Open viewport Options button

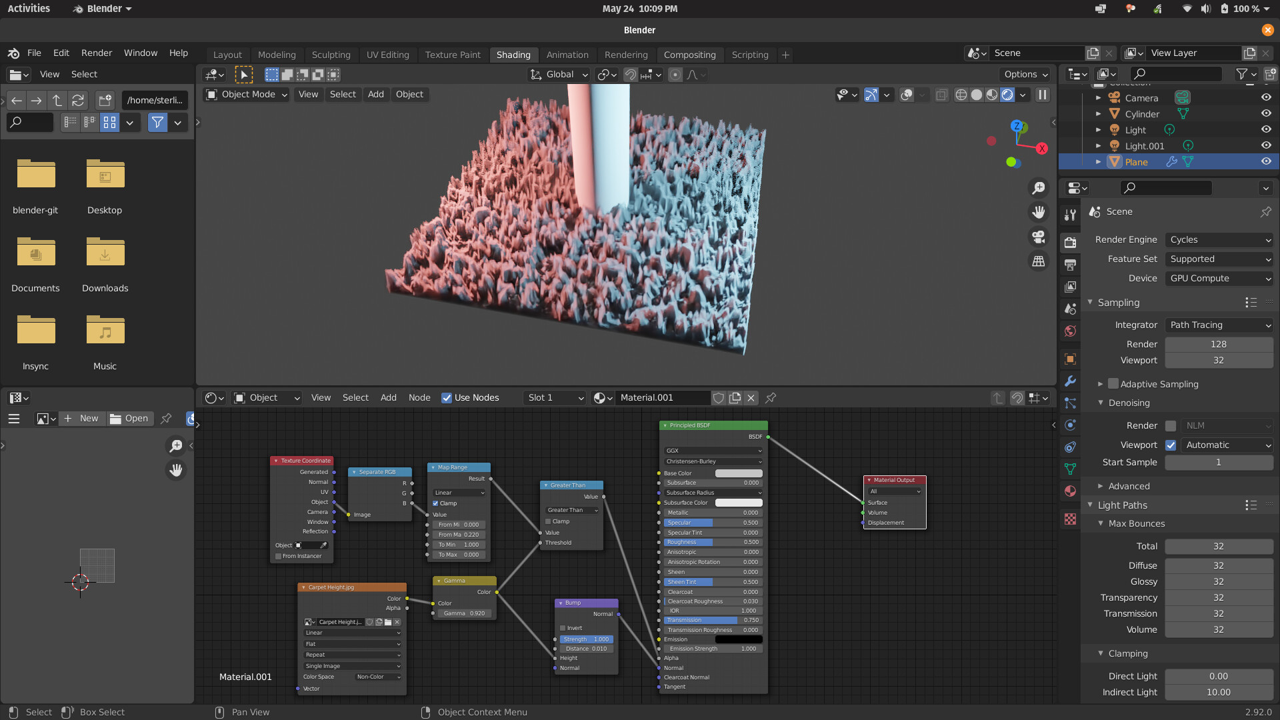(x=1025, y=75)
